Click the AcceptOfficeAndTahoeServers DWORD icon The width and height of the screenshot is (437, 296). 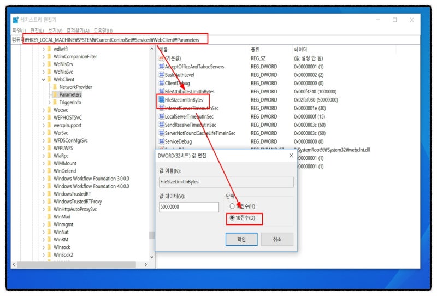click(x=161, y=66)
